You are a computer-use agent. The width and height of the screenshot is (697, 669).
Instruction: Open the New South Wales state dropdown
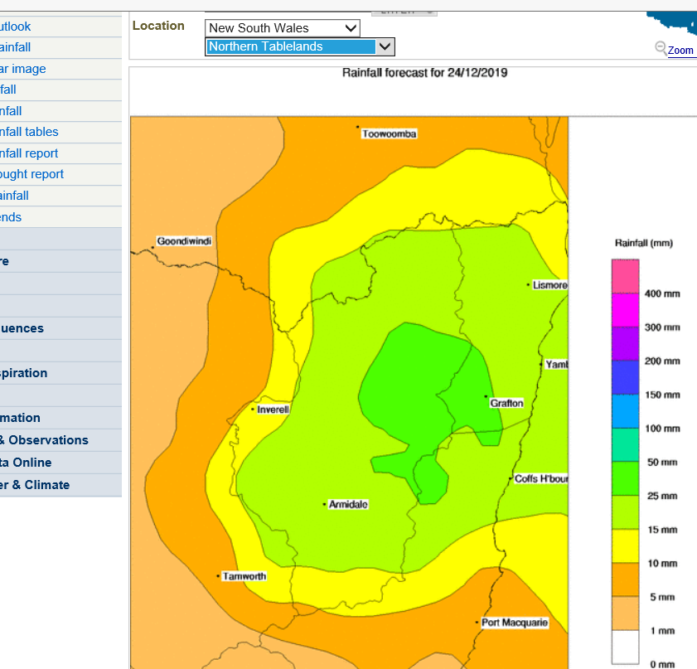pos(282,28)
